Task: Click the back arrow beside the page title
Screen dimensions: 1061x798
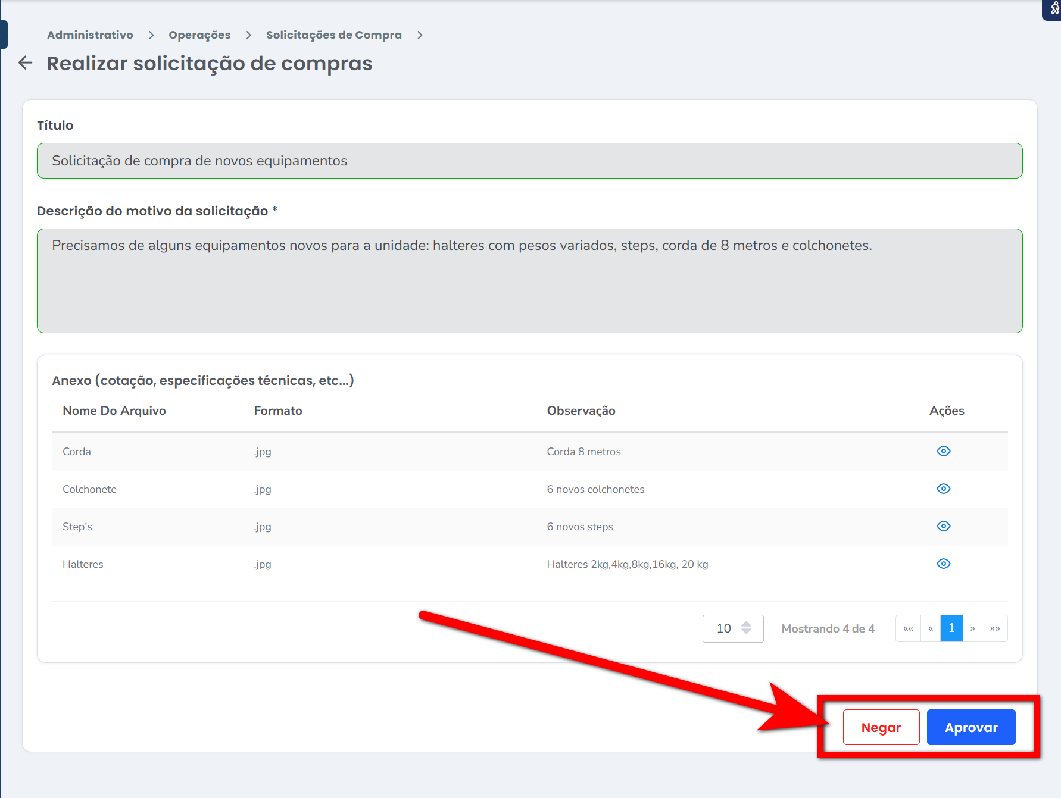Action: pos(25,63)
